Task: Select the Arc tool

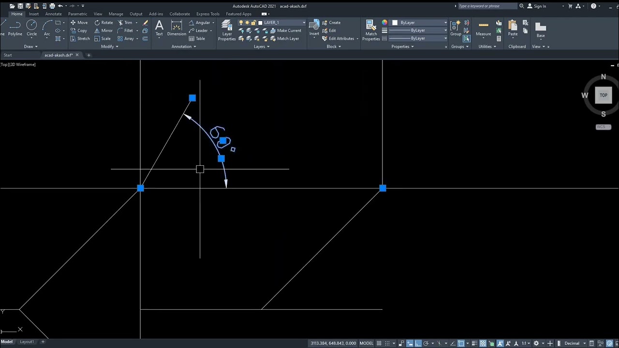Action: click(47, 28)
